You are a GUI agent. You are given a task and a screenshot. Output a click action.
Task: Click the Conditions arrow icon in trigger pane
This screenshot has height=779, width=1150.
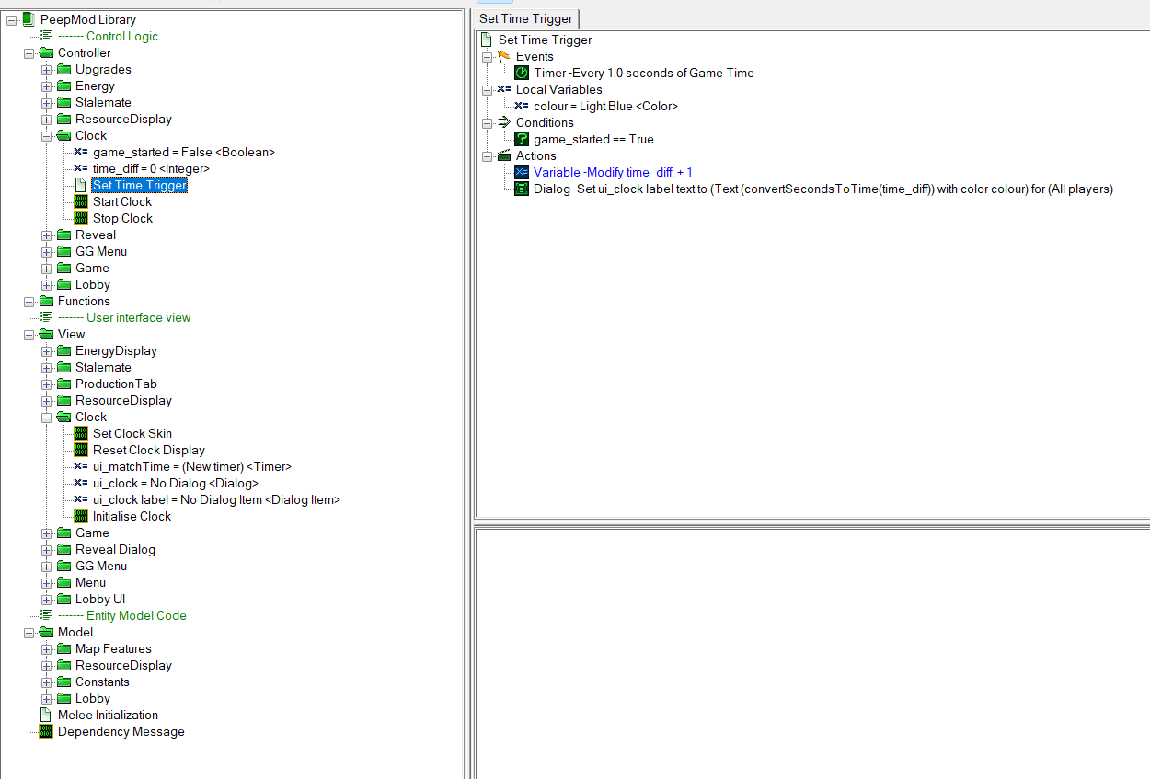504,122
